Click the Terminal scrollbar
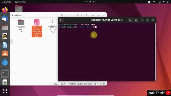 pyautogui.click(x=155, y=52)
